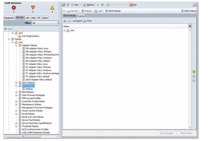Viewport: 217px width, 141px height.
Task: Expand Local Disk Config Policies node
Action: pos(16,101)
